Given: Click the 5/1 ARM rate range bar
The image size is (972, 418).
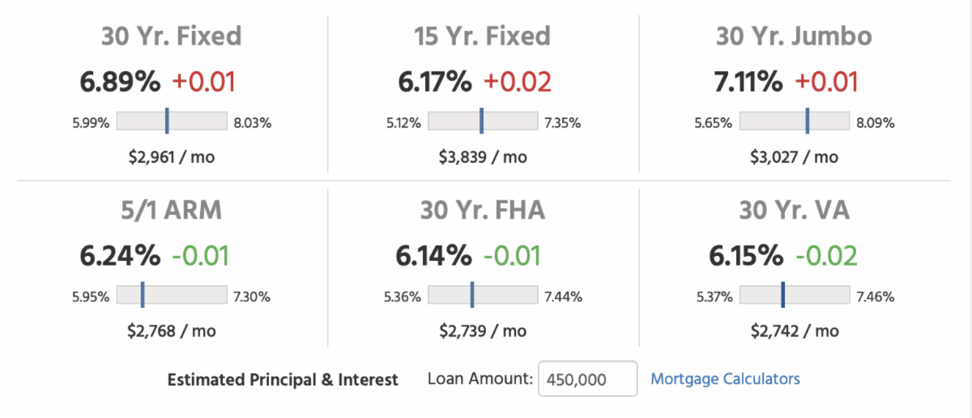Looking at the screenshot, I should (x=172, y=296).
